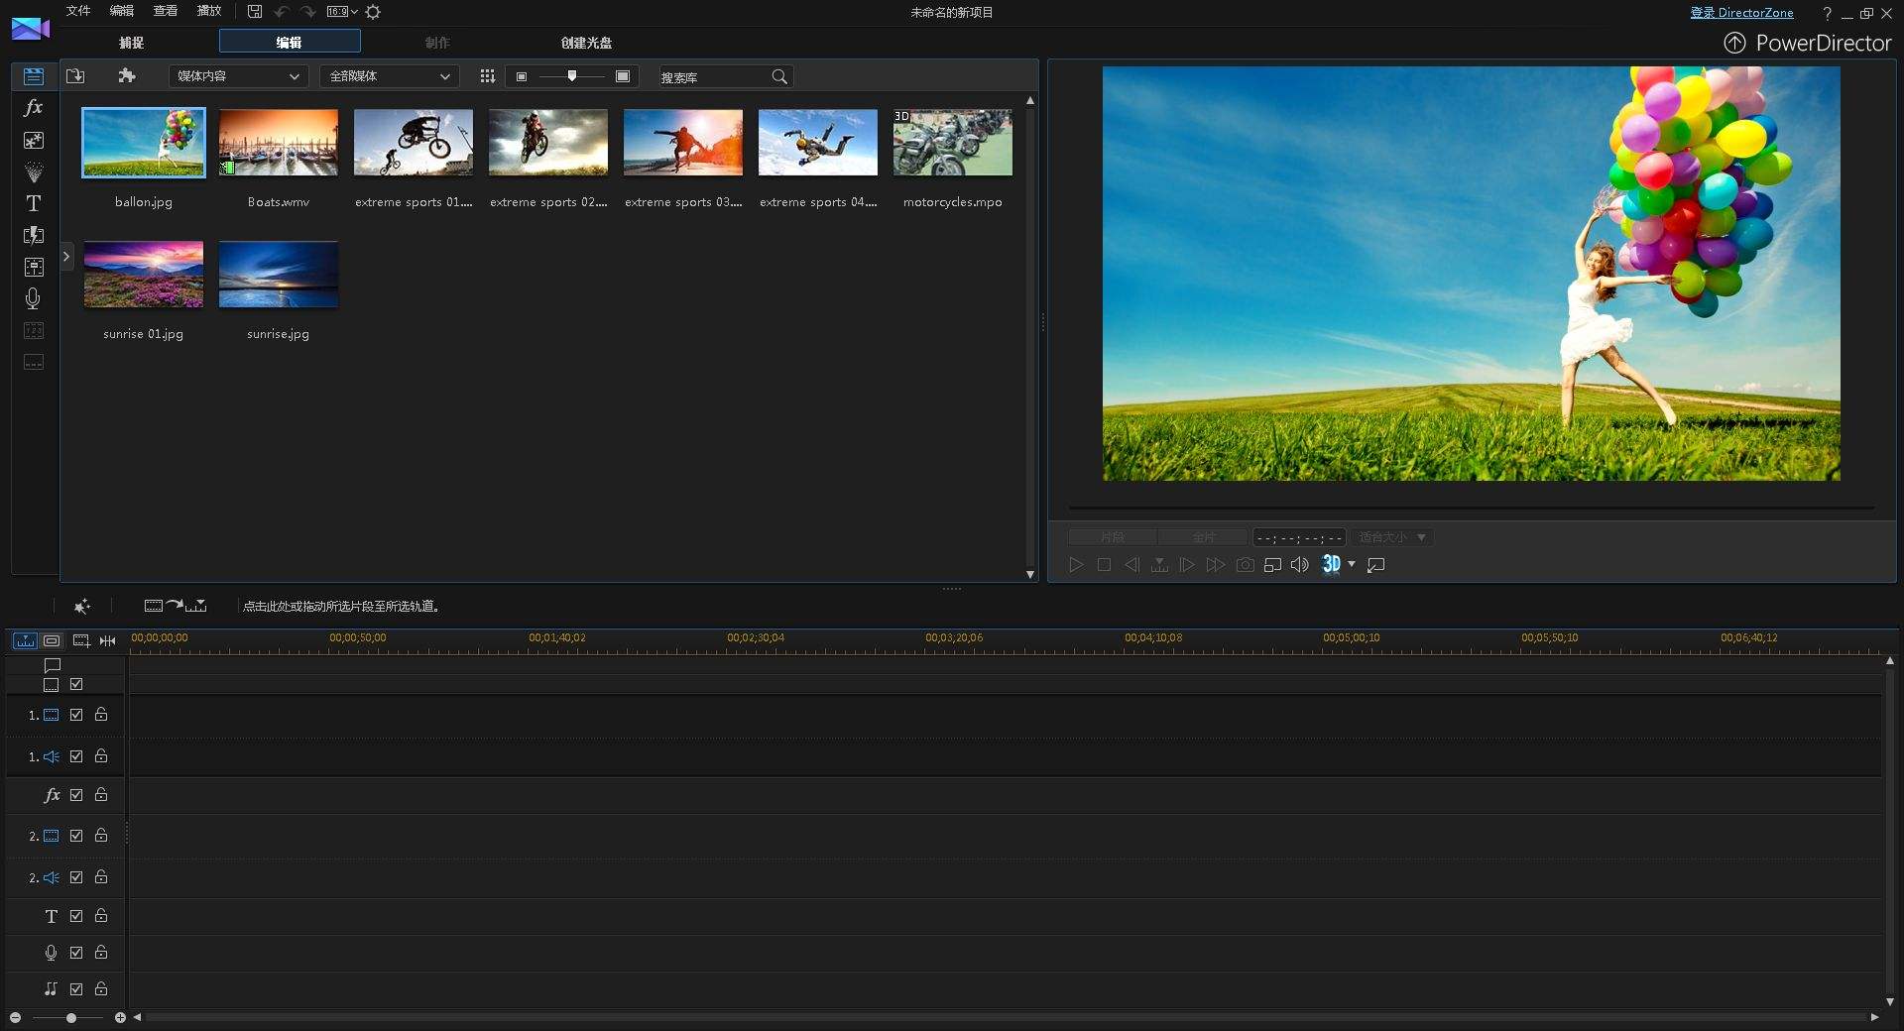Disable audio track 2 checkbox

[x=76, y=877]
